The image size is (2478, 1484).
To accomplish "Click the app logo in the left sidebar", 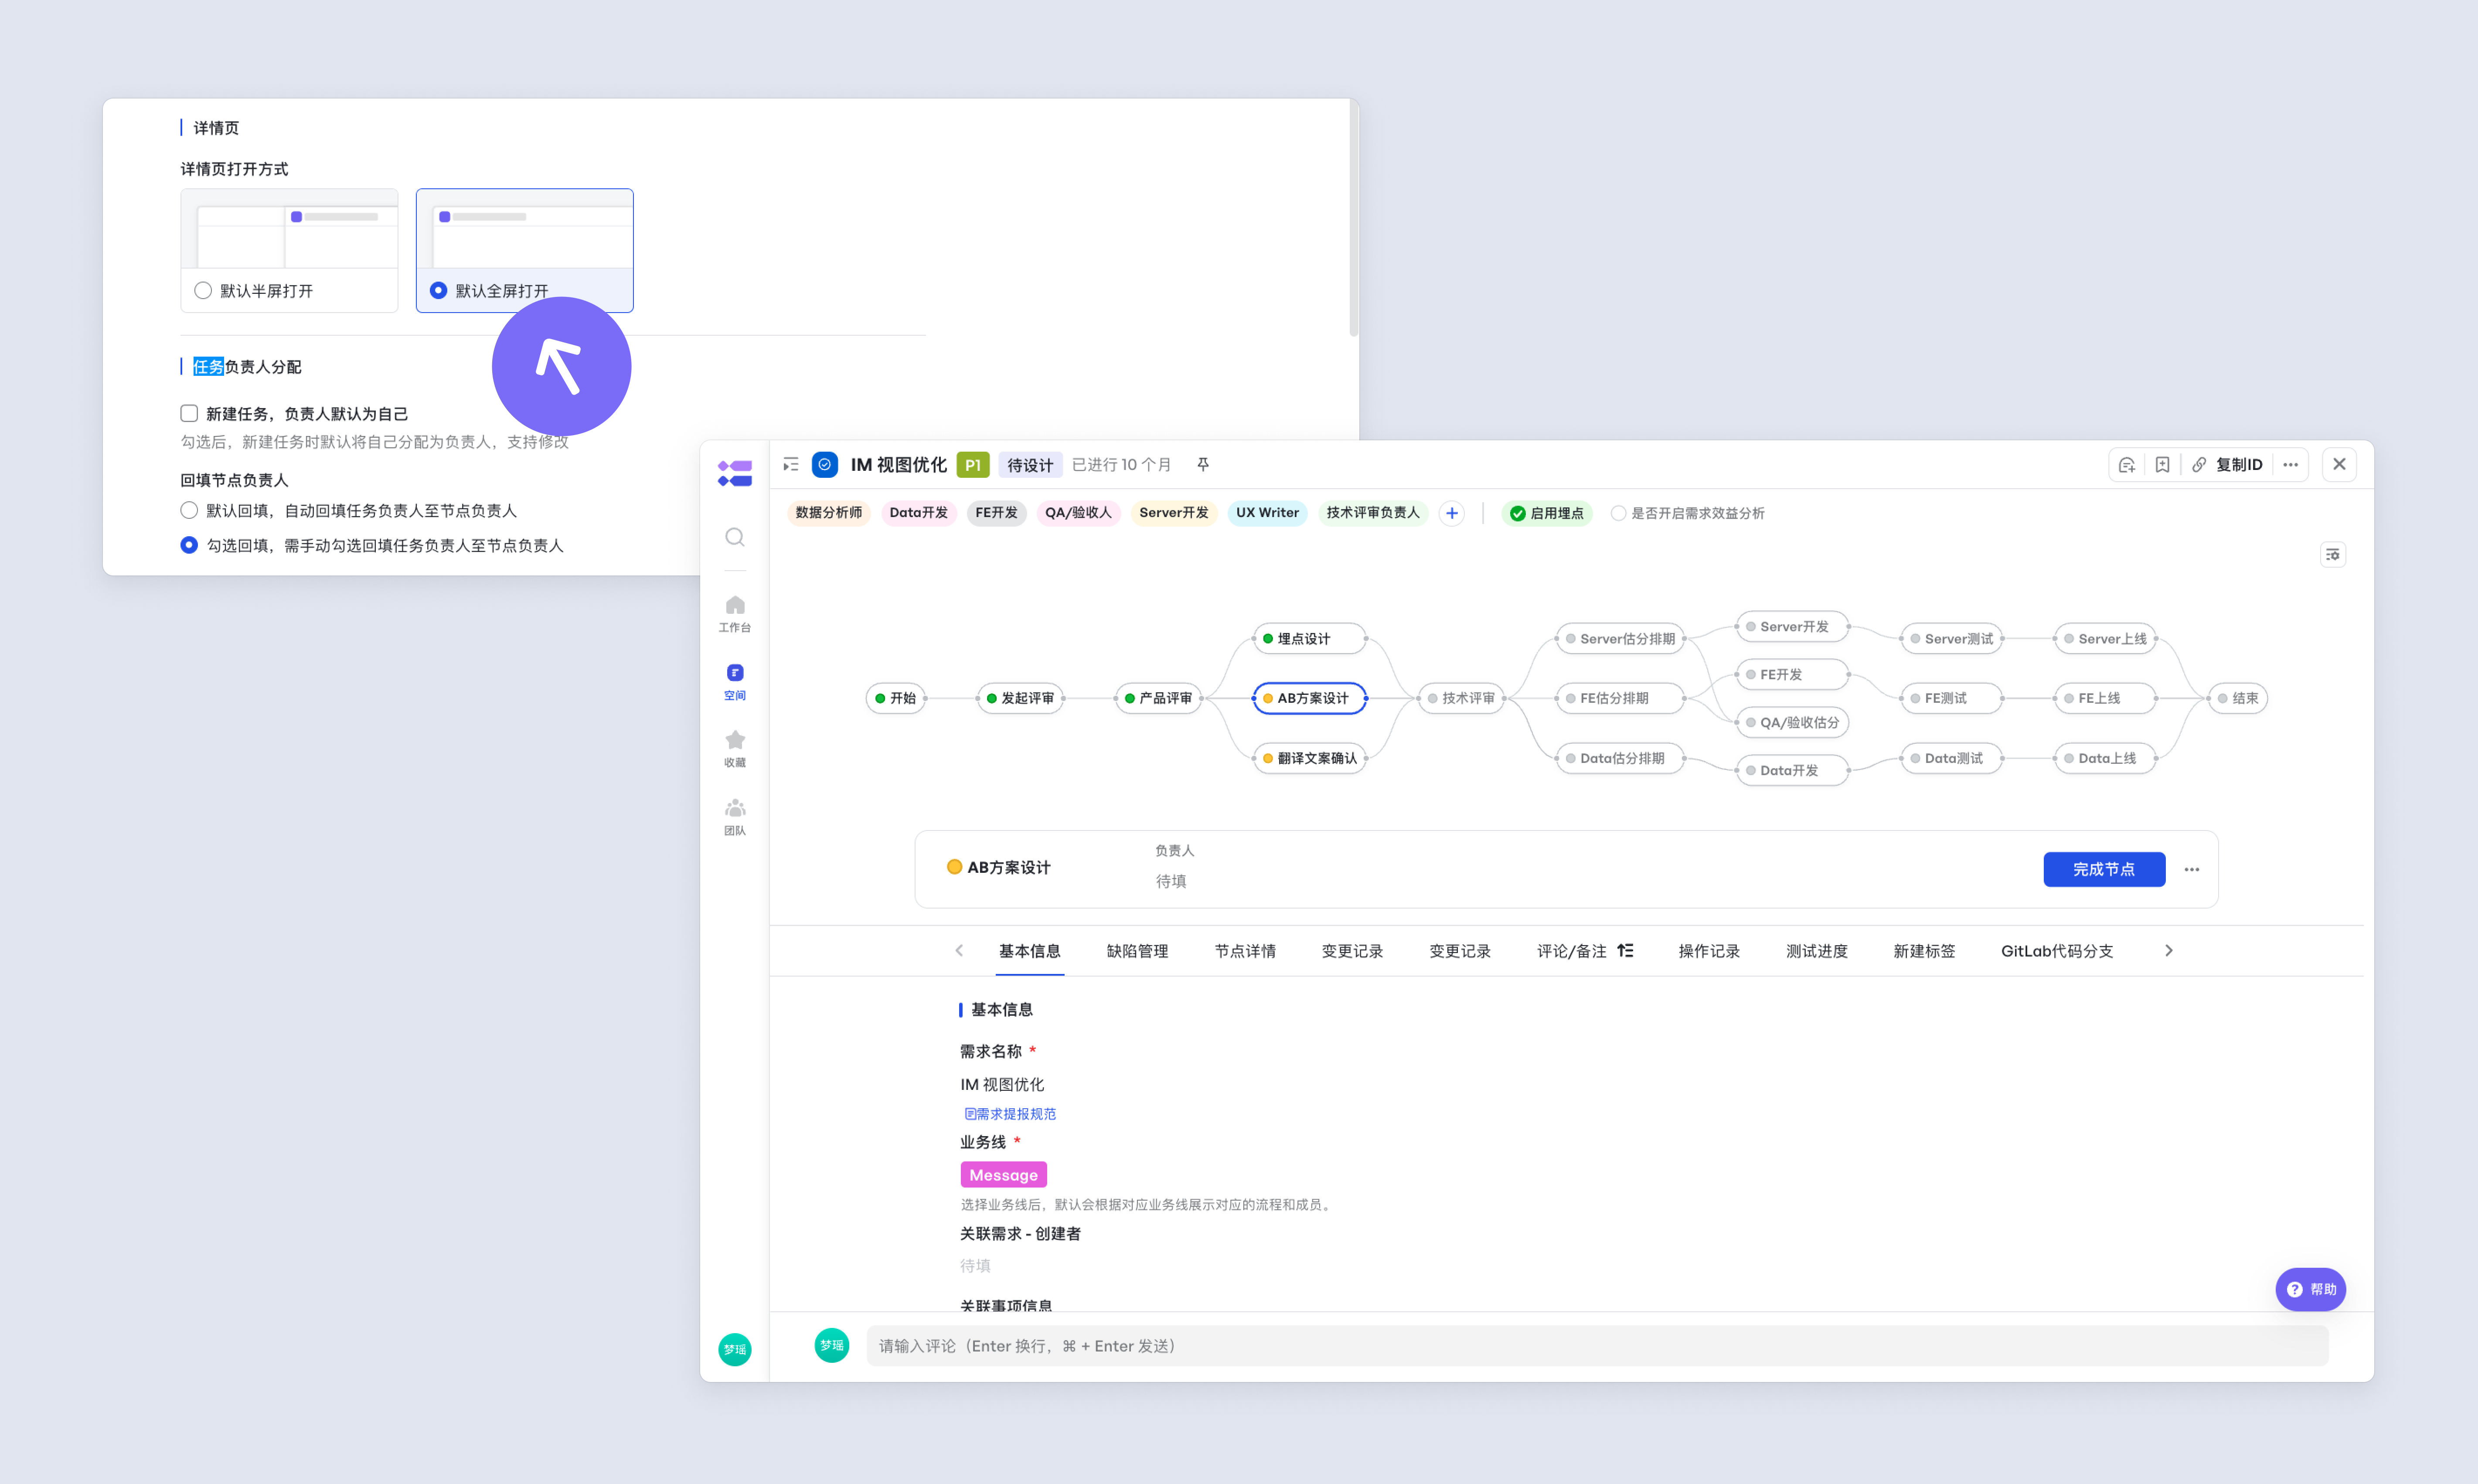I will [x=735, y=473].
